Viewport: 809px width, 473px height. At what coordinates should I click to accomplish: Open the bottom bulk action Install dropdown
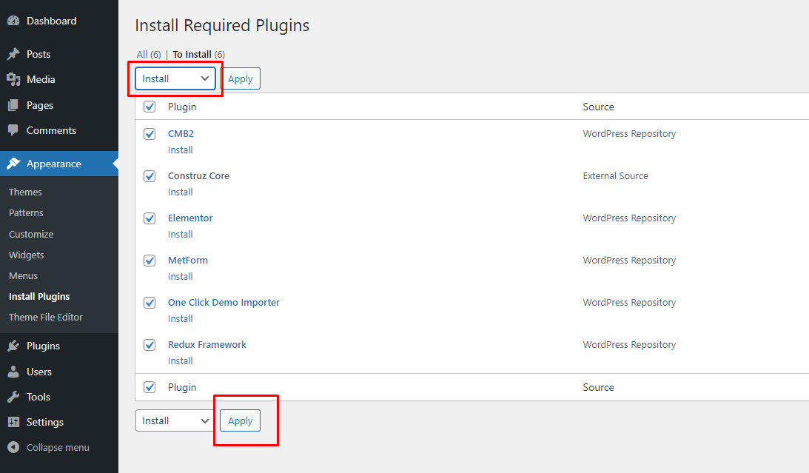(x=175, y=420)
